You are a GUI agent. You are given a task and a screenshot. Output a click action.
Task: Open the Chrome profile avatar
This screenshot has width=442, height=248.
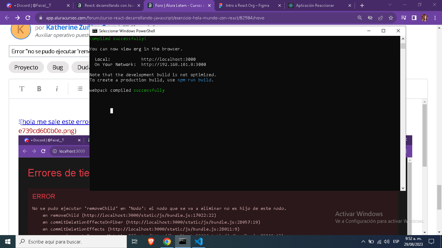pyautogui.click(x=425, y=18)
